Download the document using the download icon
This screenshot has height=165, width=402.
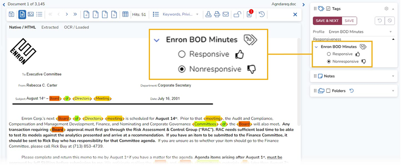(208, 14)
